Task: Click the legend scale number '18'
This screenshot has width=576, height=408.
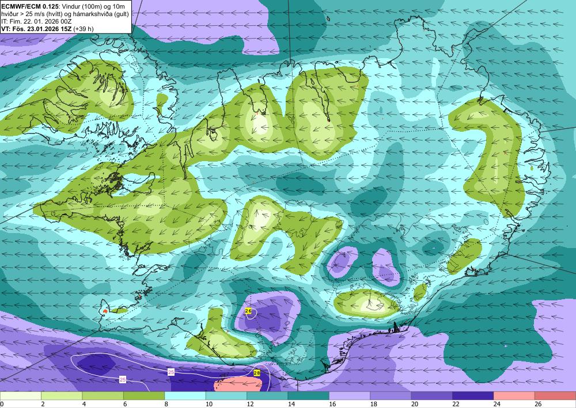Action: [x=374, y=404]
